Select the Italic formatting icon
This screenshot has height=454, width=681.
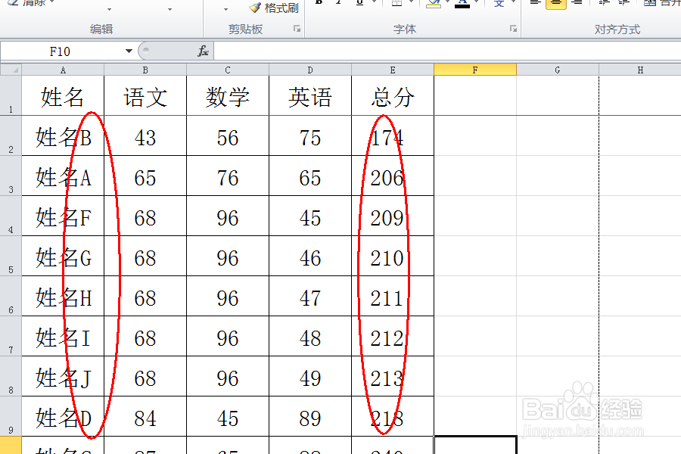coord(338,5)
